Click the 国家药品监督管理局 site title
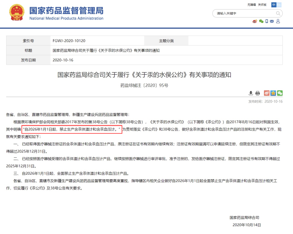 click(66, 11)
